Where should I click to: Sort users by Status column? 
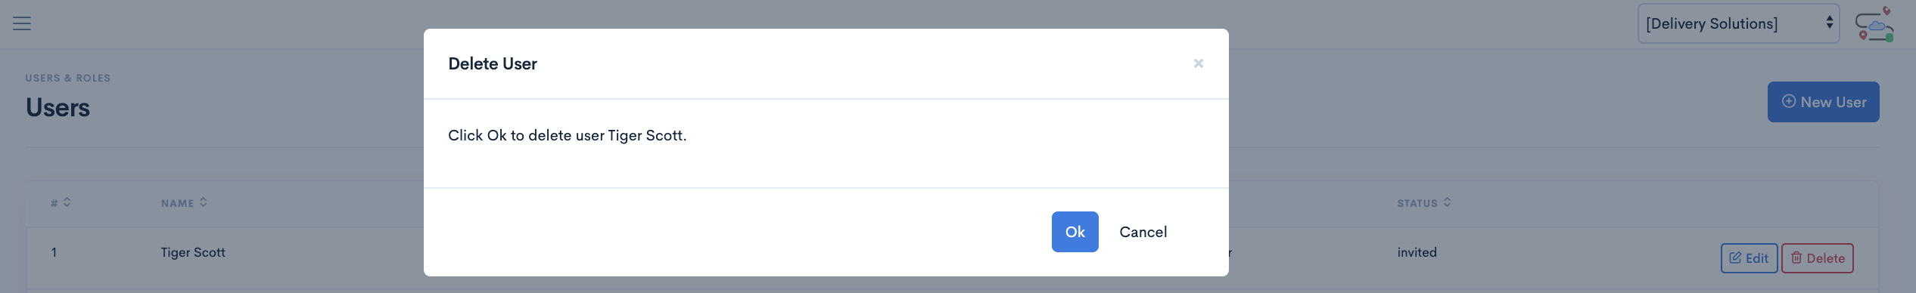pyautogui.click(x=1424, y=202)
